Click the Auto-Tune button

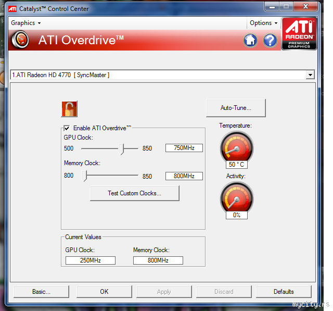[236, 108]
